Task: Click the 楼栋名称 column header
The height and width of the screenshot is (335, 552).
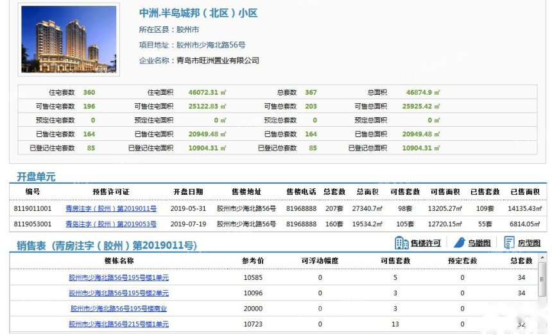Action: click(x=119, y=261)
